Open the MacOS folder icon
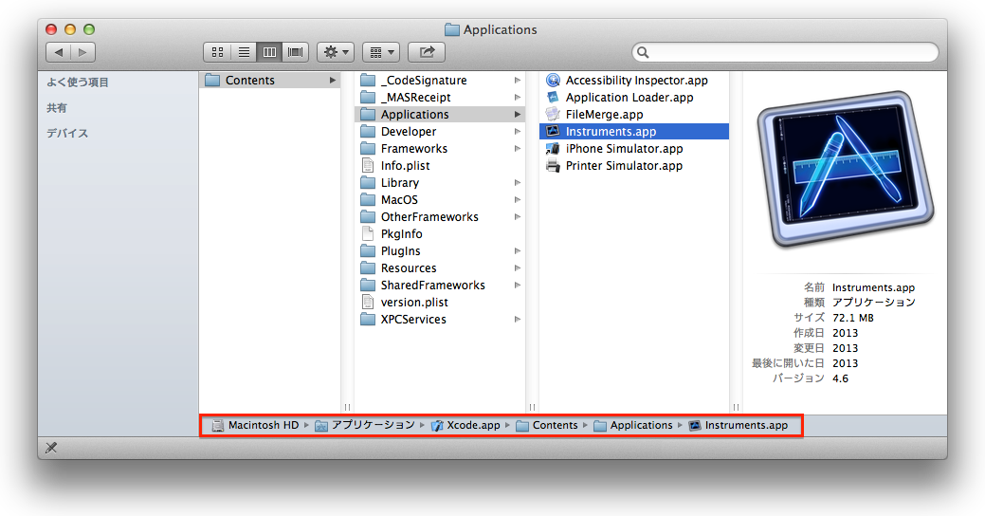Image resolution: width=985 pixels, height=516 pixels. pyautogui.click(x=368, y=200)
